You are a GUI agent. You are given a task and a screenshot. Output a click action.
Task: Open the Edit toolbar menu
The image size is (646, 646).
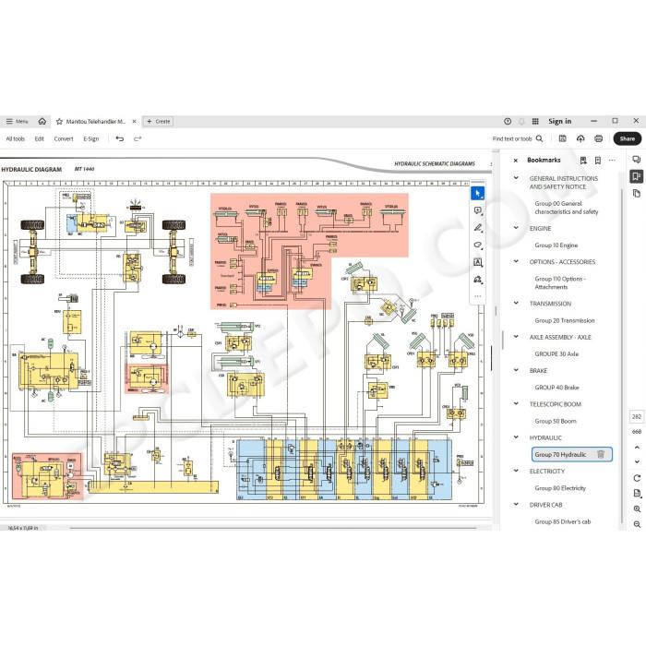[x=39, y=138]
